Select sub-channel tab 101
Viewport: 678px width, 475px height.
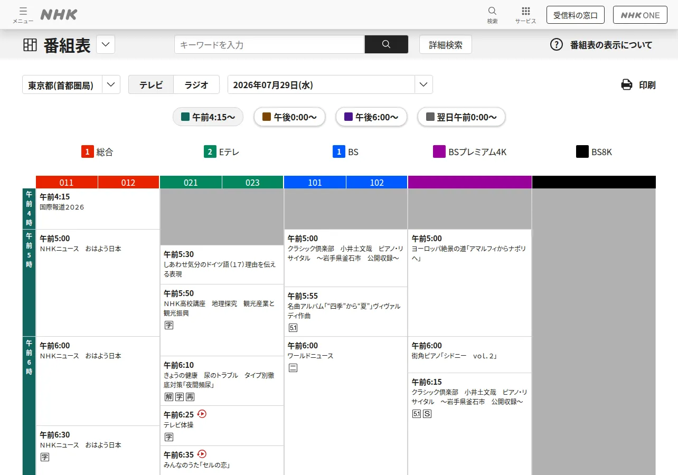(x=315, y=182)
